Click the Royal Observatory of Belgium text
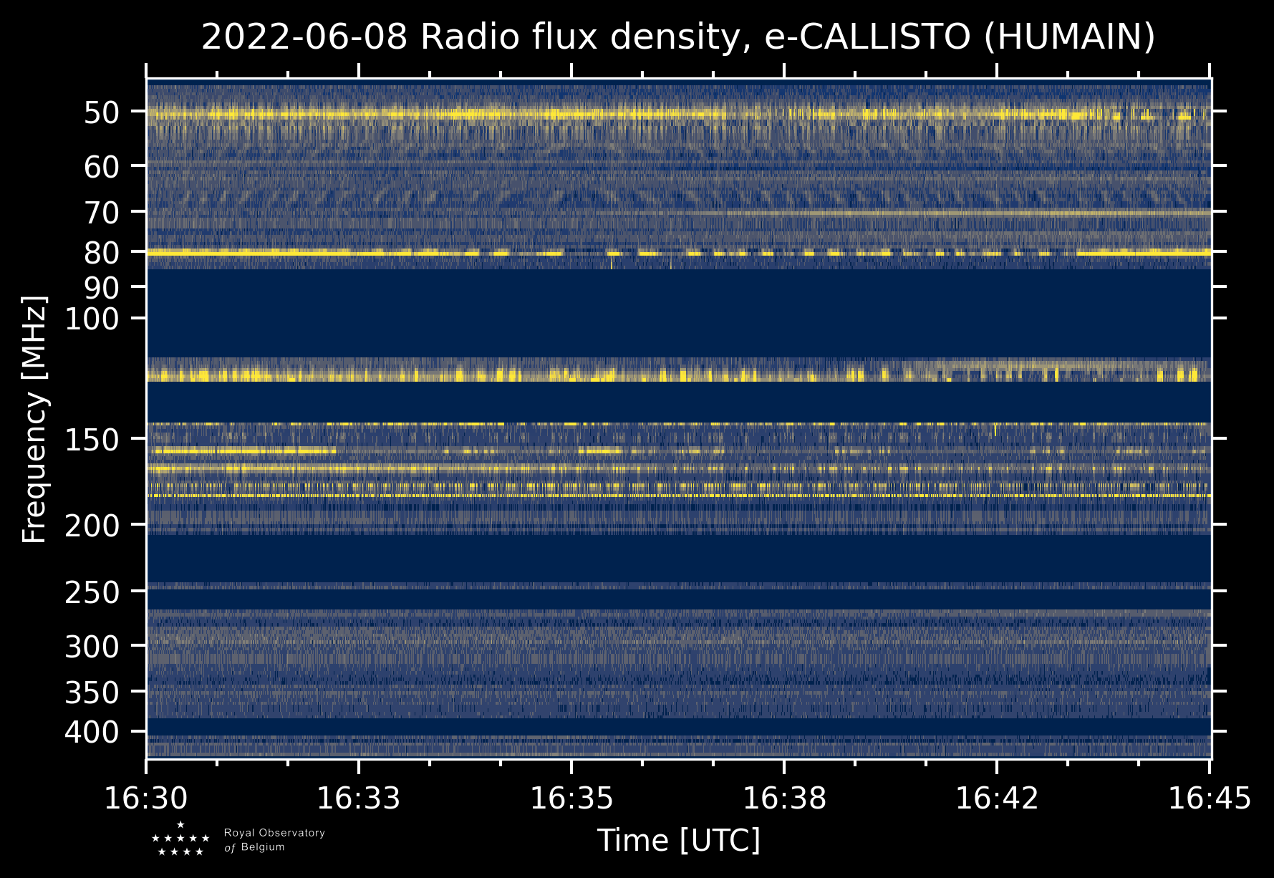This screenshot has height=878, width=1274. tap(274, 840)
